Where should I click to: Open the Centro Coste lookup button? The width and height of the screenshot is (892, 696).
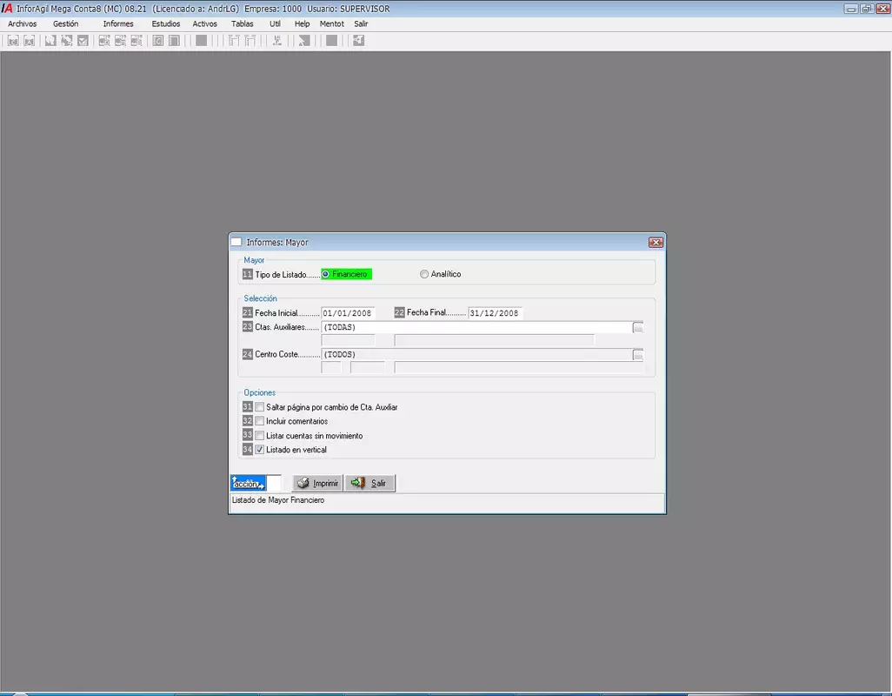638,355
